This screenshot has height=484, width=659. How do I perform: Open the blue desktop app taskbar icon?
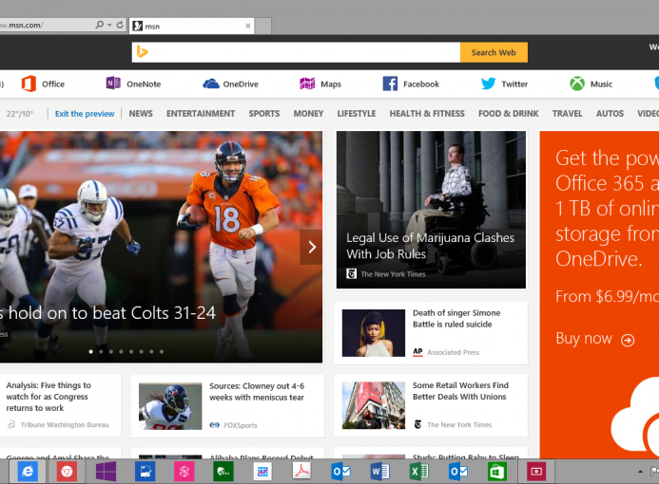pyautogui.click(x=145, y=472)
